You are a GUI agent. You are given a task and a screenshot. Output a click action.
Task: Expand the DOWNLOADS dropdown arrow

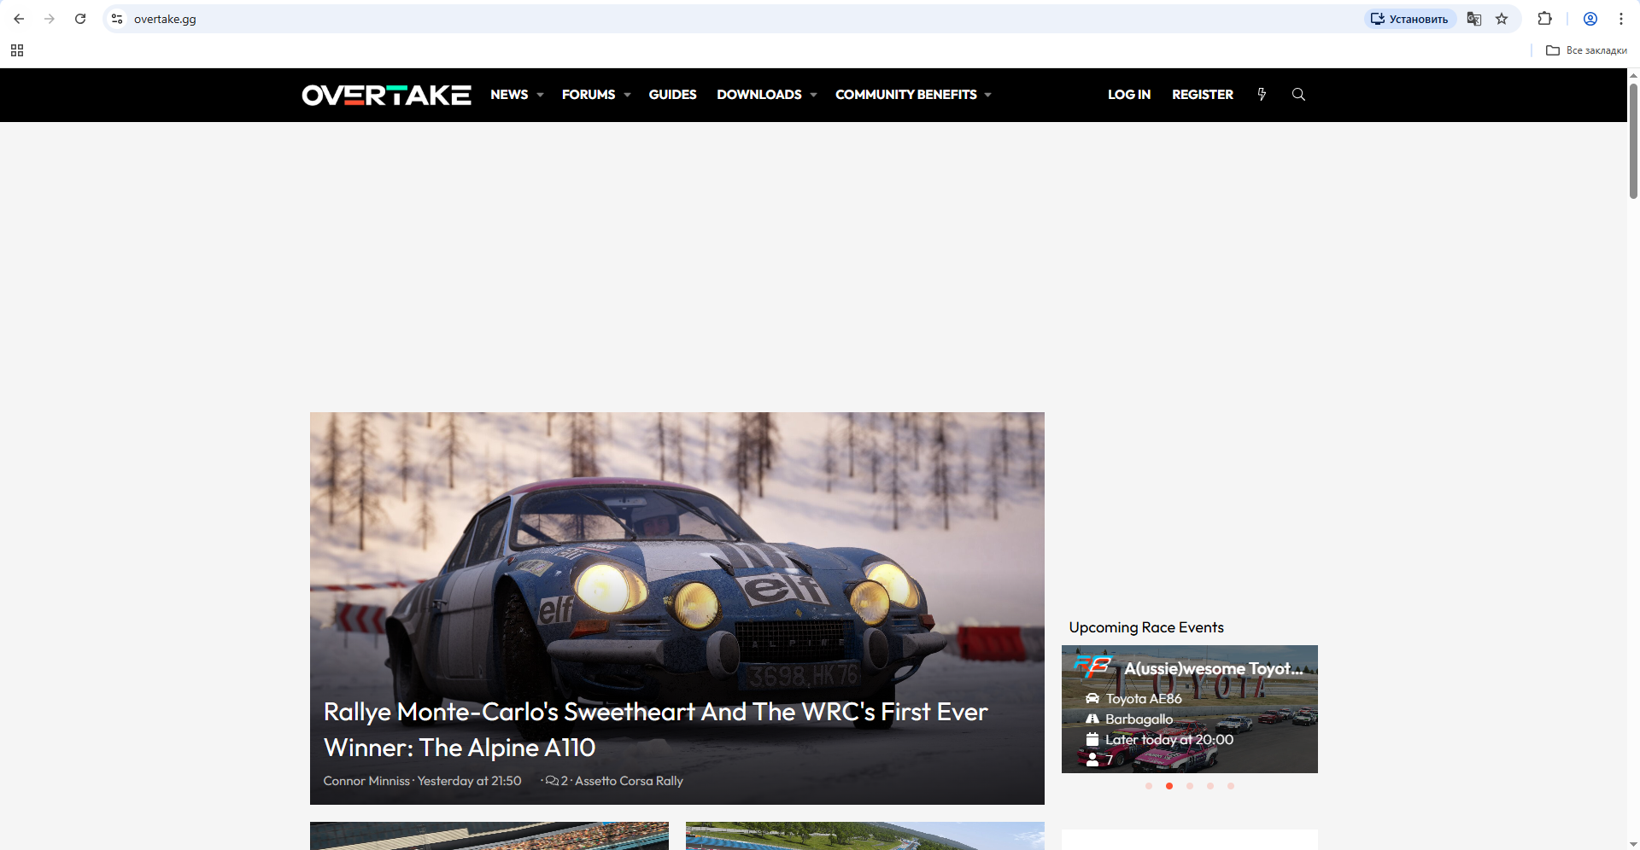(x=813, y=95)
